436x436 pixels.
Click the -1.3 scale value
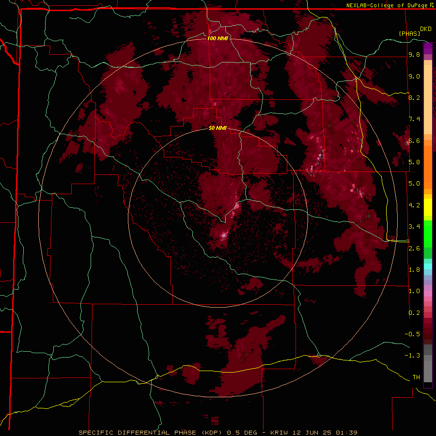[x=412, y=356]
